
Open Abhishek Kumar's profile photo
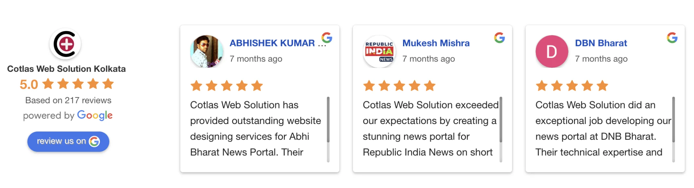pyautogui.click(x=207, y=52)
